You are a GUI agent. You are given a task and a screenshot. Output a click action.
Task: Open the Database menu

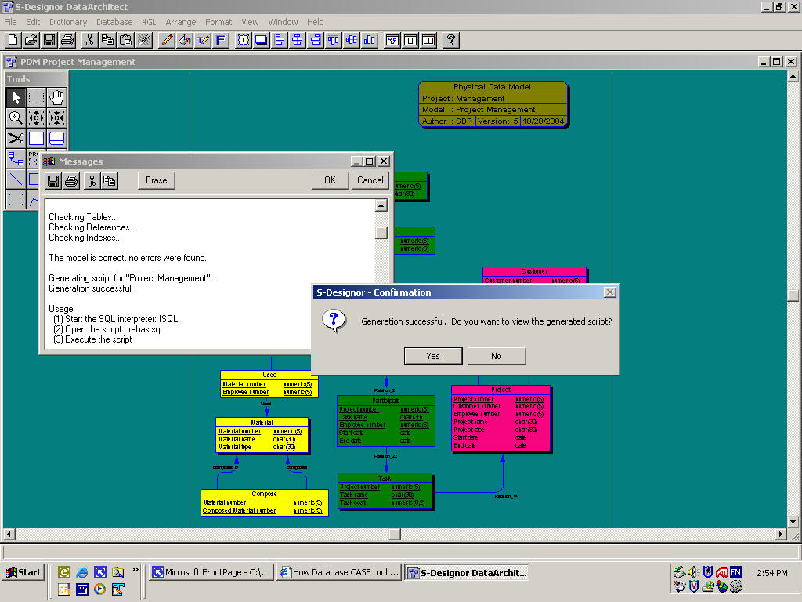[114, 22]
